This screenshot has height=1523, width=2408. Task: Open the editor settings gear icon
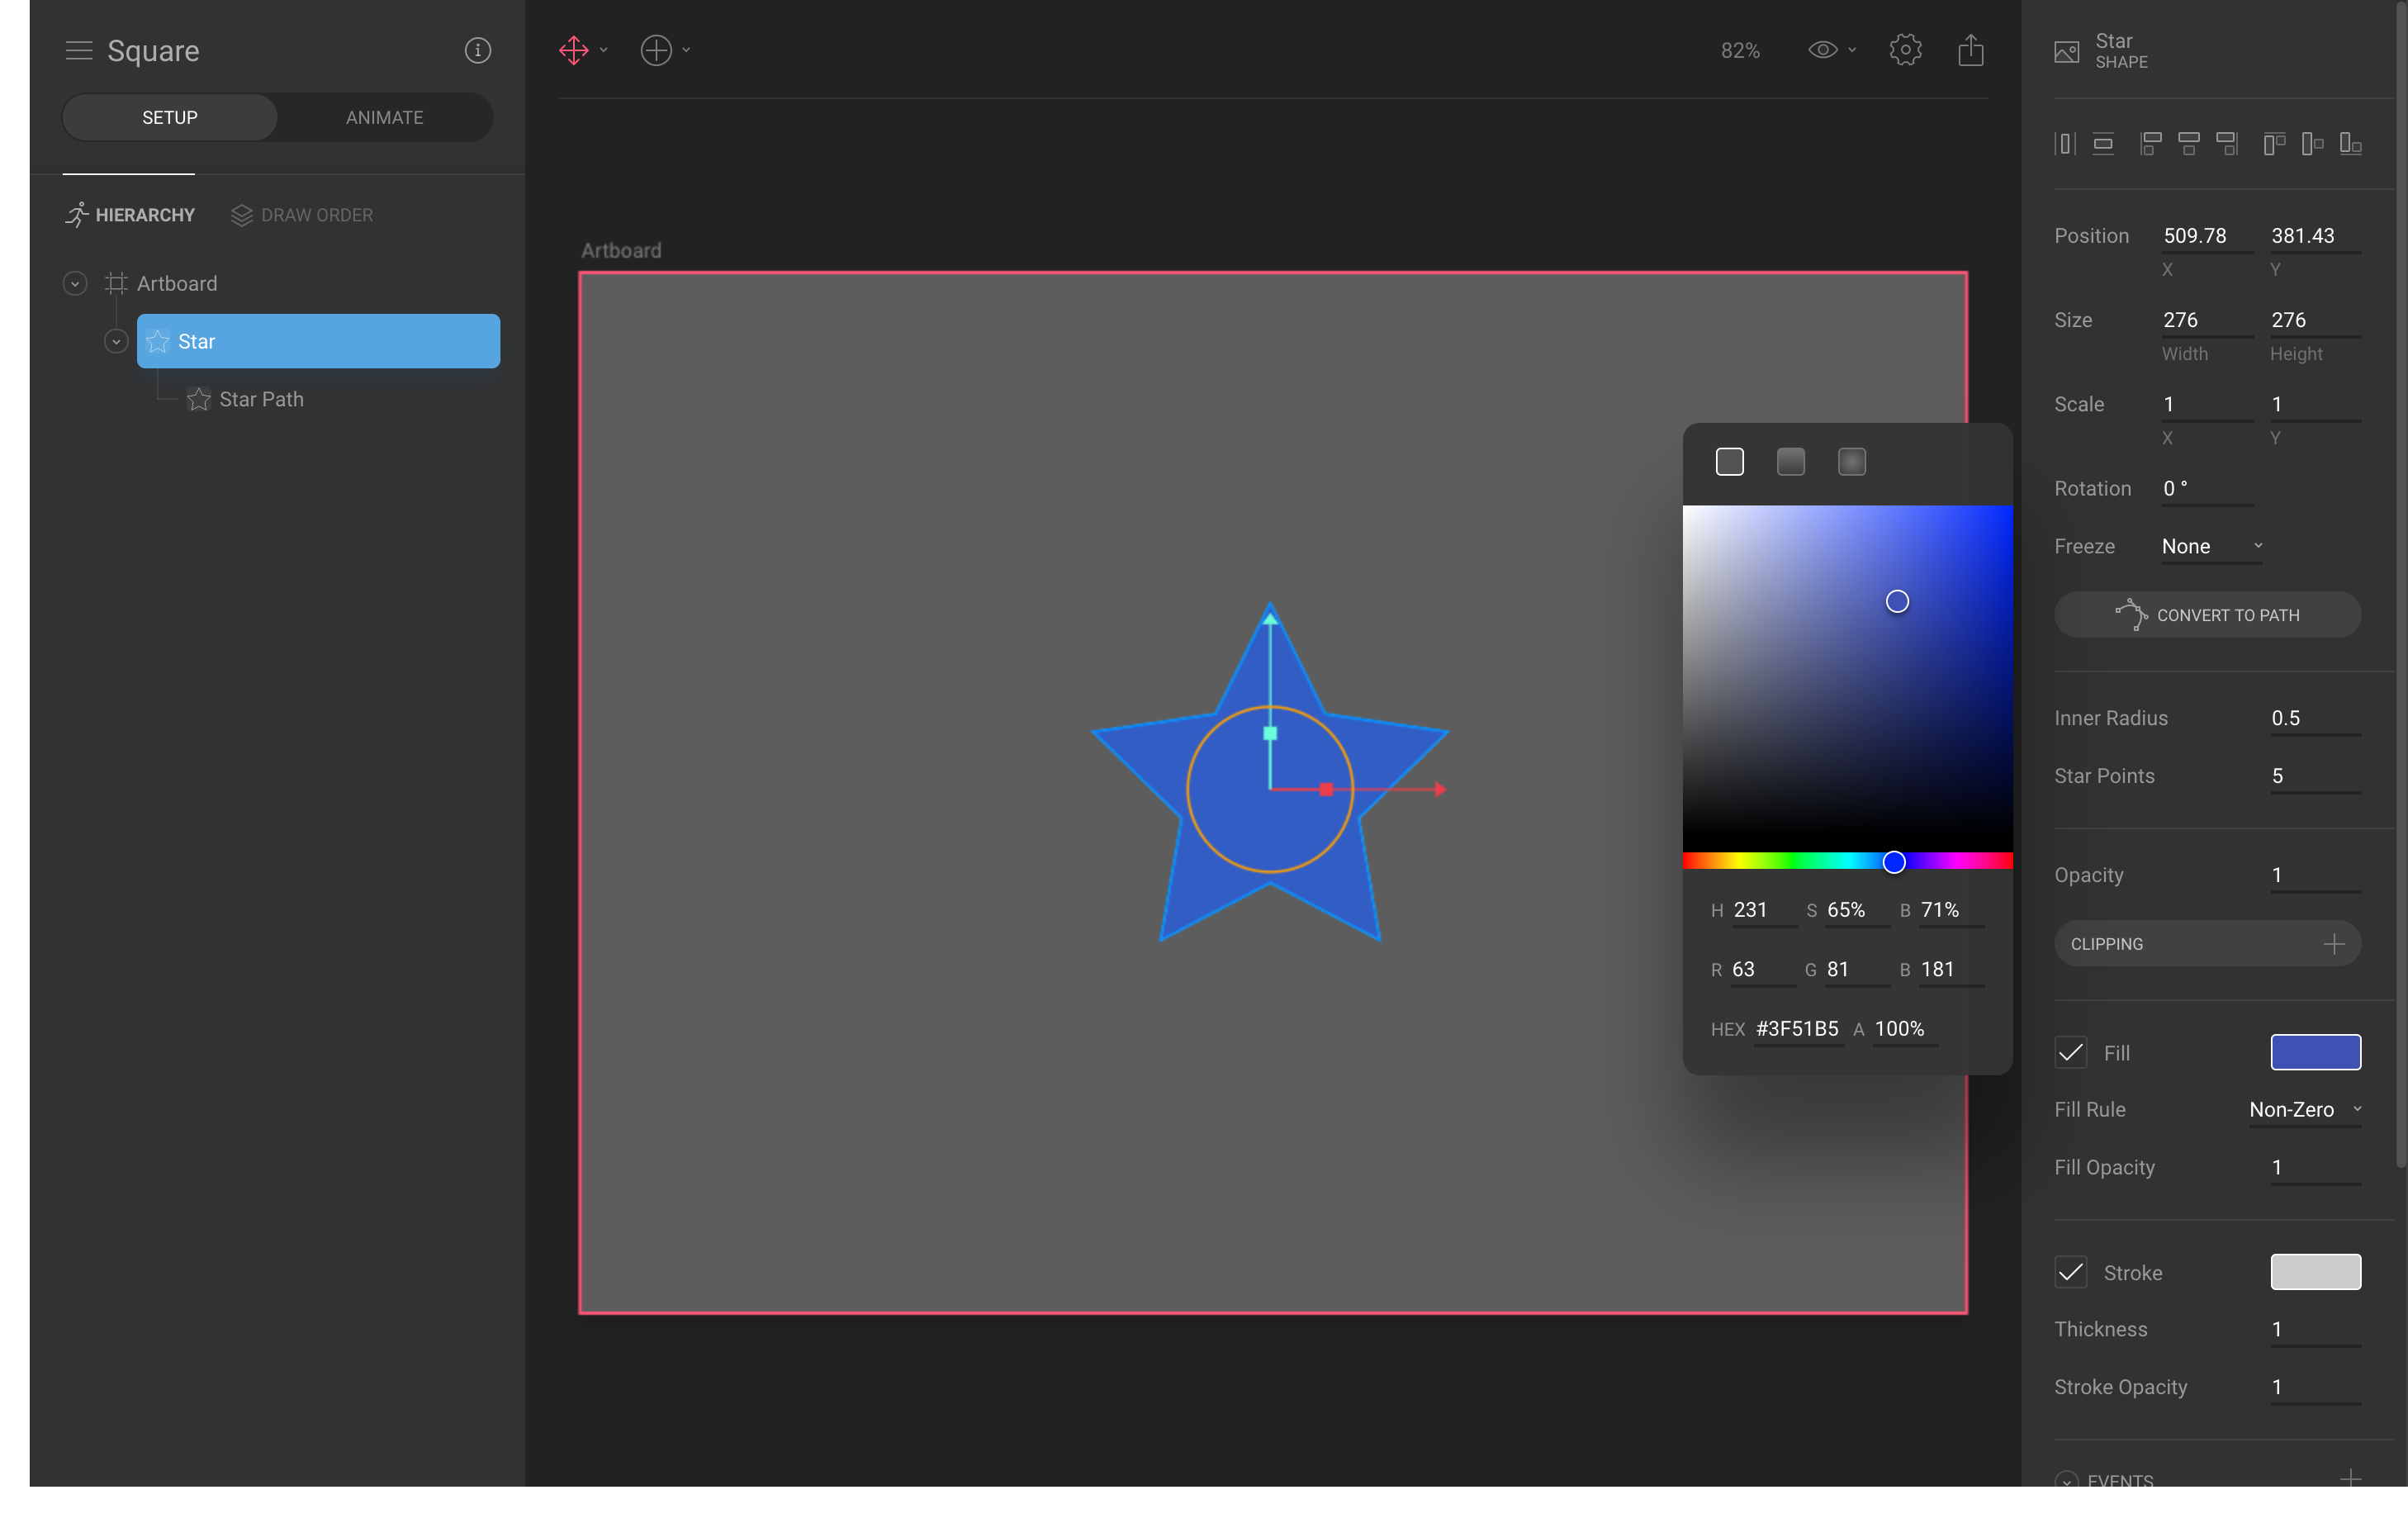[1904, 50]
